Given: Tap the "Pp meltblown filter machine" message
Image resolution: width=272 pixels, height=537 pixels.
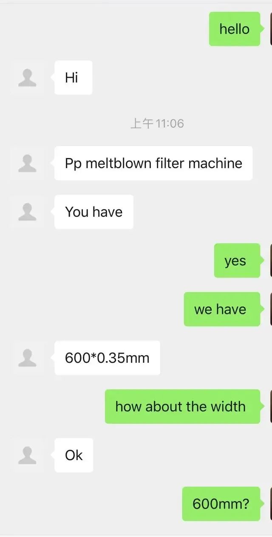Looking at the screenshot, I should pos(153,163).
